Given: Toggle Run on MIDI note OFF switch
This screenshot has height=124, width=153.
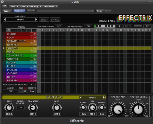Looking at the screenshot, I should [59, 26].
